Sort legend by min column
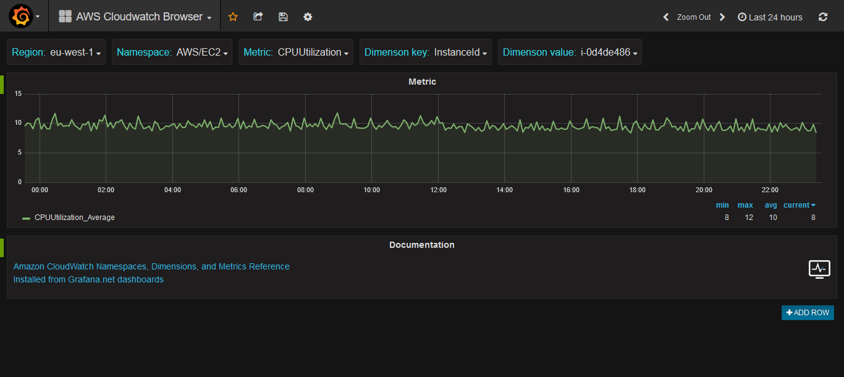Screen dimensions: 844x377 coord(722,205)
